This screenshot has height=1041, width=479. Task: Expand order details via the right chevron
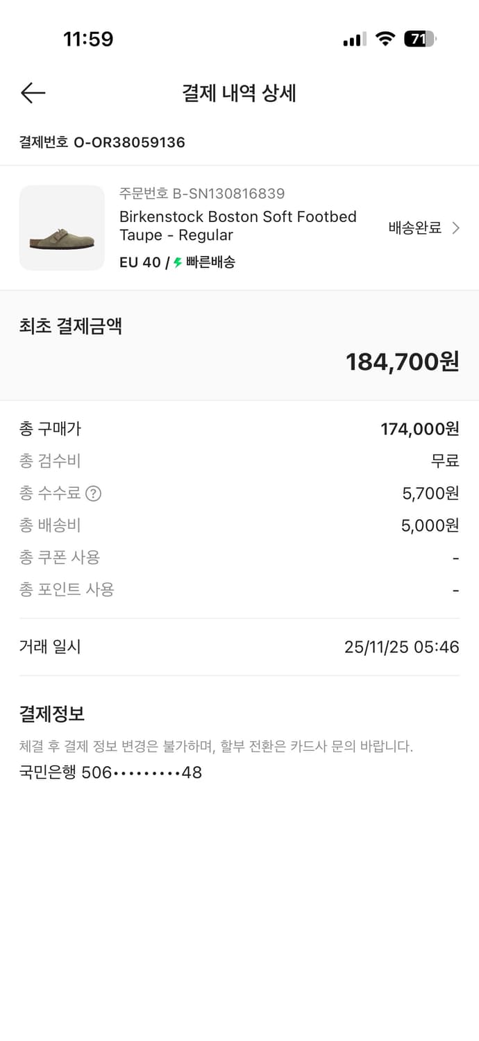click(457, 228)
